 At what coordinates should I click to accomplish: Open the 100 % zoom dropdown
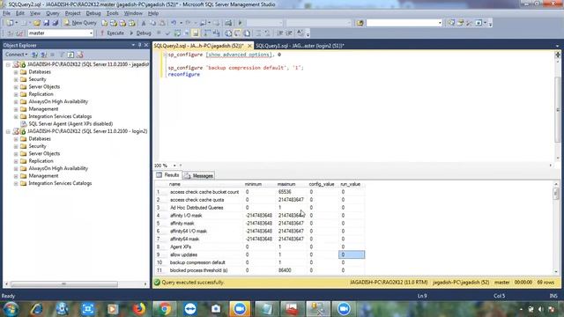pos(174,166)
